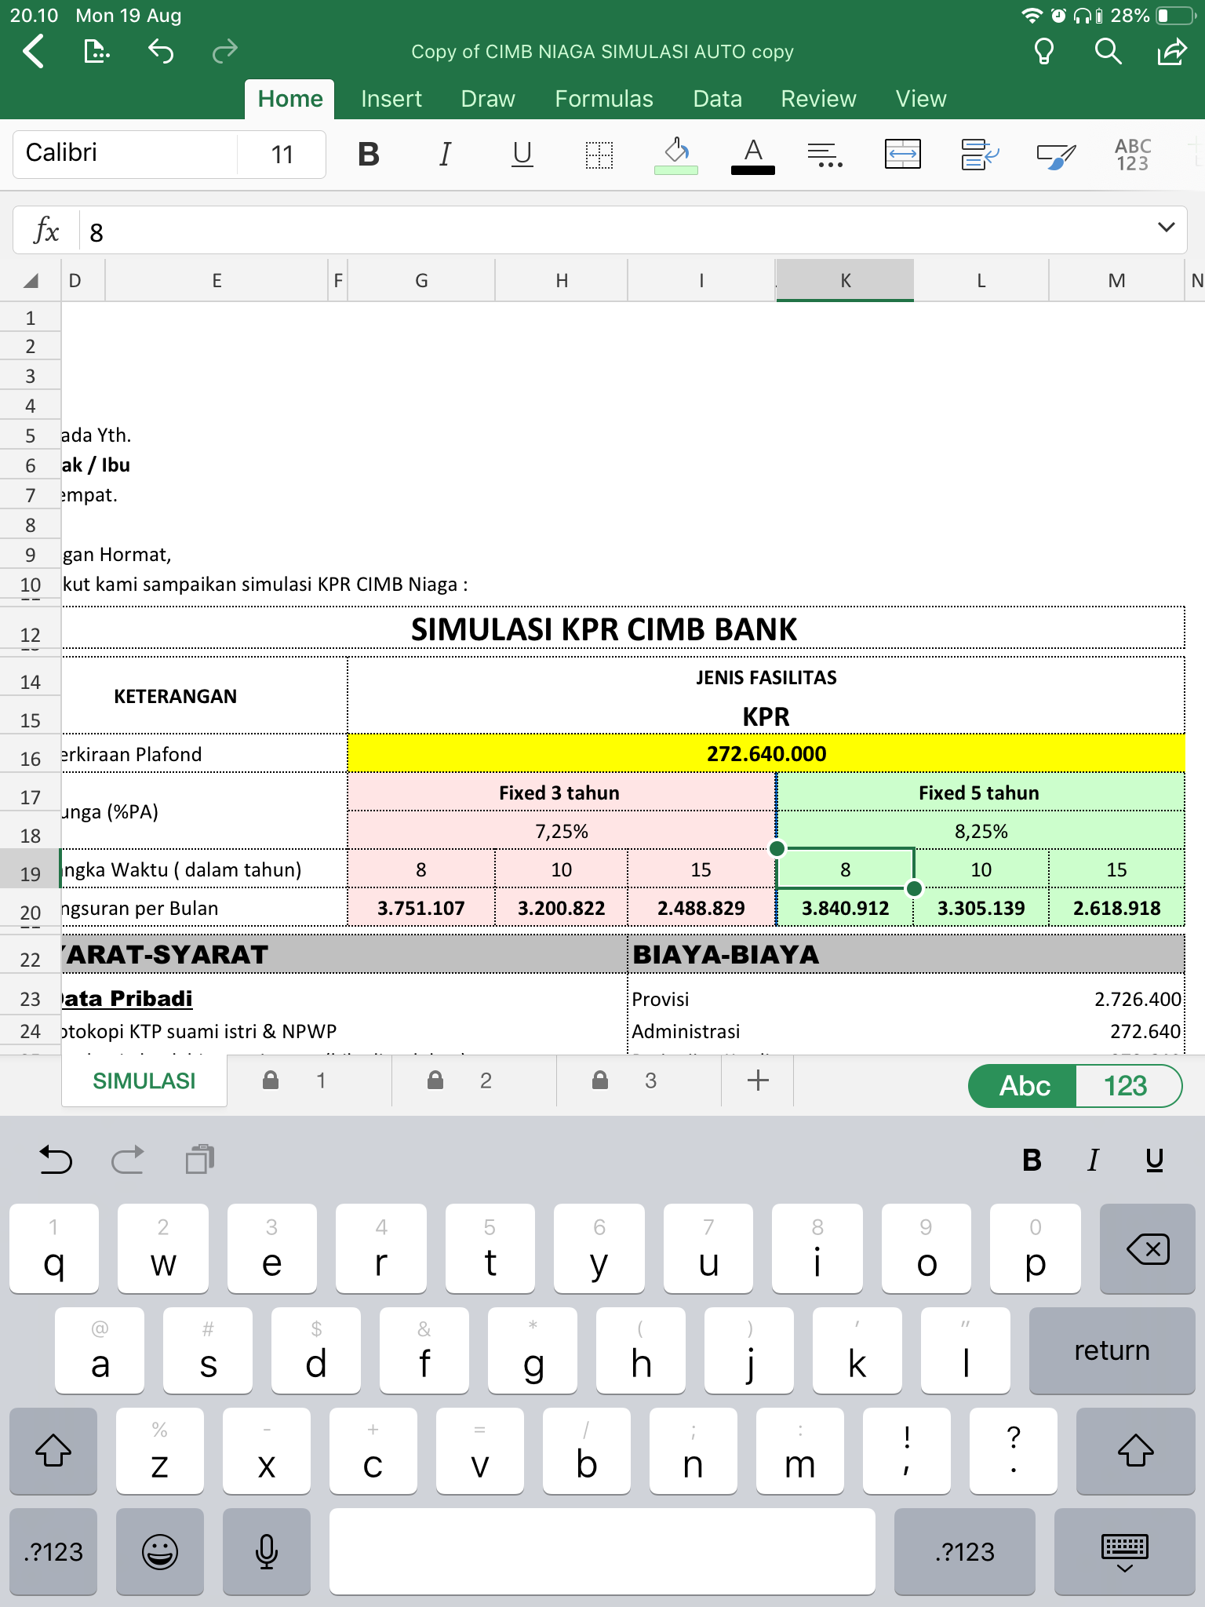Toggle the left shift key
Screen dimensions: 1205x1607
pos(53,1450)
